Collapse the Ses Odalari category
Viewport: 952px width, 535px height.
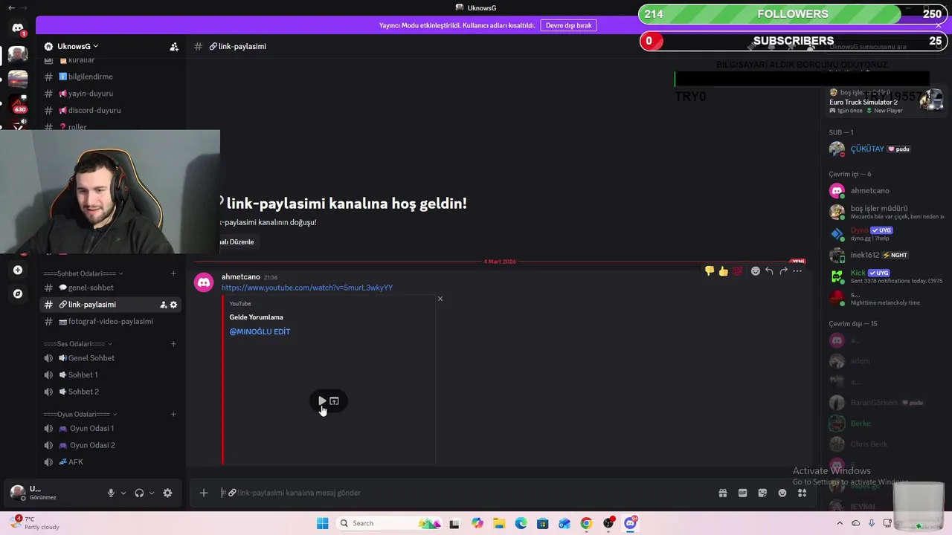point(78,344)
